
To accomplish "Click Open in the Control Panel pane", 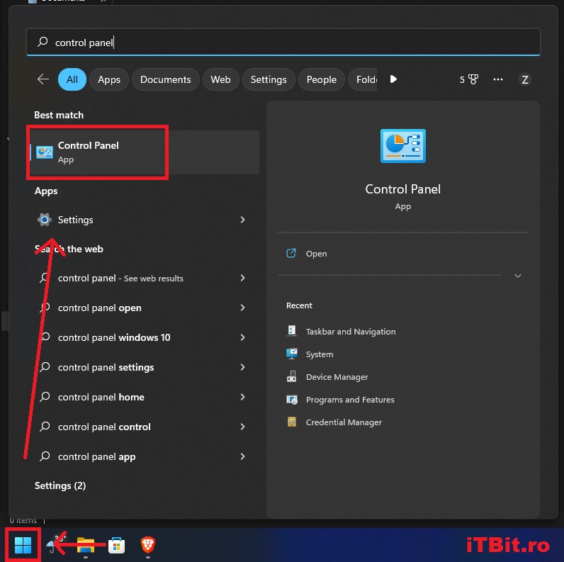I will point(316,254).
